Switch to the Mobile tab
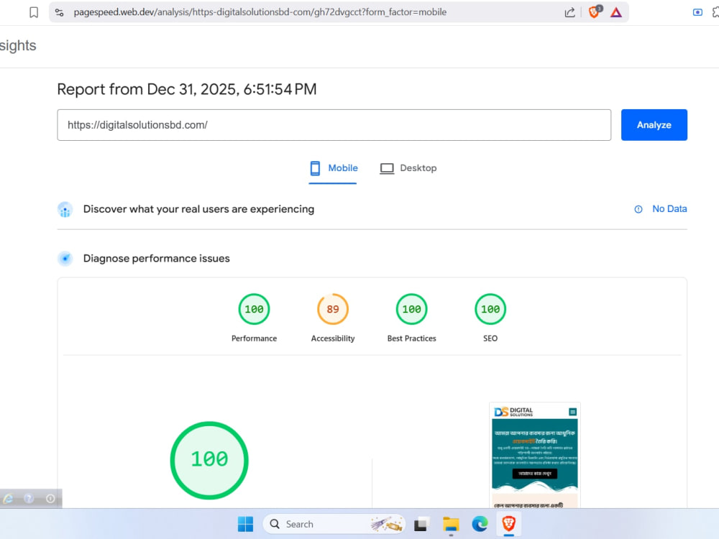The image size is (719, 539). (334, 168)
